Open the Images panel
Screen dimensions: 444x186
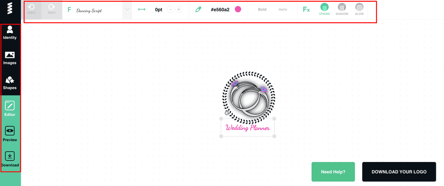pyautogui.click(x=10, y=58)
